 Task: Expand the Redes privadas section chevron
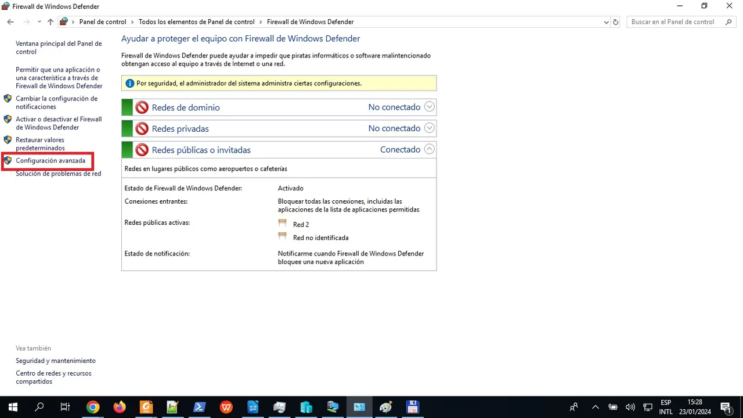[x=429, y=128]
